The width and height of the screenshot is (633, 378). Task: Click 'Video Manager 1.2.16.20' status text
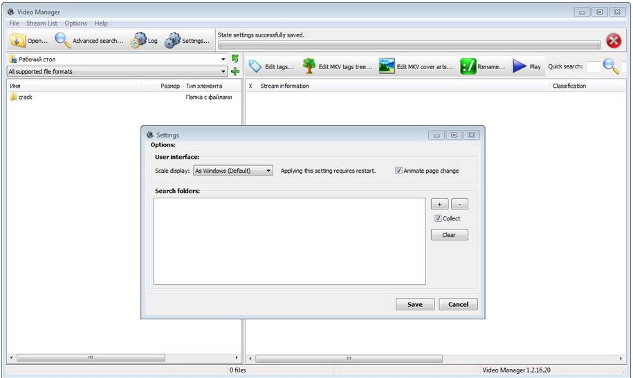coord(516,370)
